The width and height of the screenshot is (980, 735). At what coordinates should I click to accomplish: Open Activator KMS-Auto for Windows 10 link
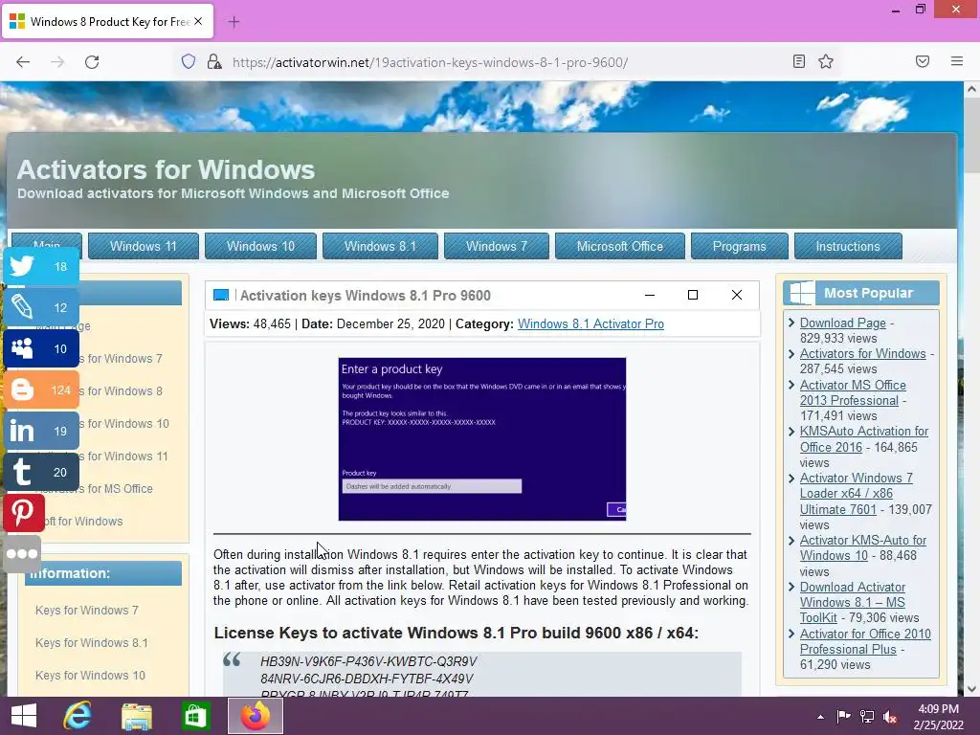point(863,547)
